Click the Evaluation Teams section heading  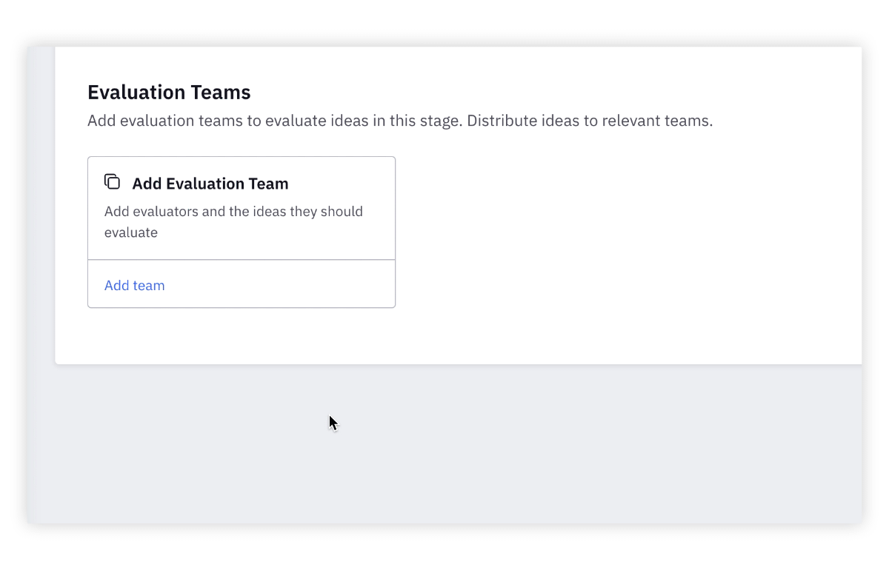pyautogui.click(x=169, y=93)
